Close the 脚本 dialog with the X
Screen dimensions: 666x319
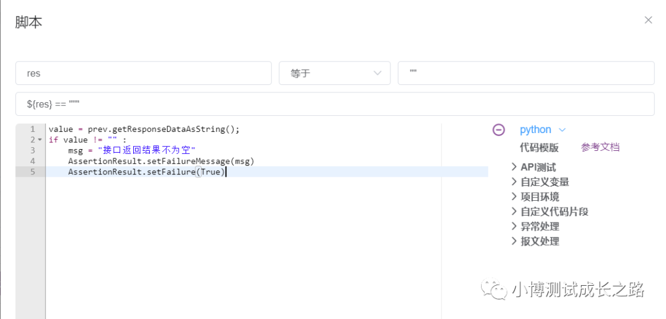647,20
